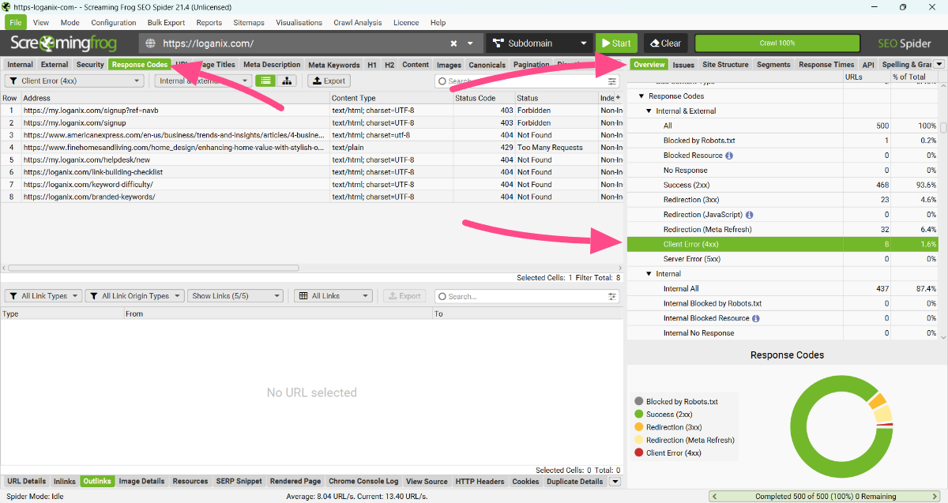Show more bottom tabs dropdown arrow

tap(615, 481)
